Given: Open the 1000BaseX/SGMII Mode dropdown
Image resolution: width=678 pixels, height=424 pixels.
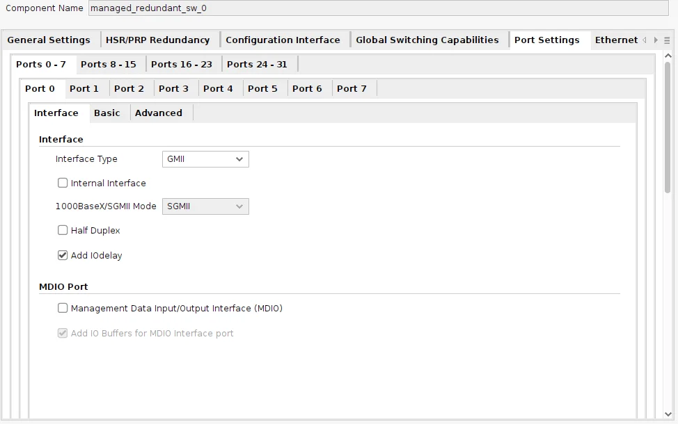Looking at the screenshot, I should coord(205,206).
